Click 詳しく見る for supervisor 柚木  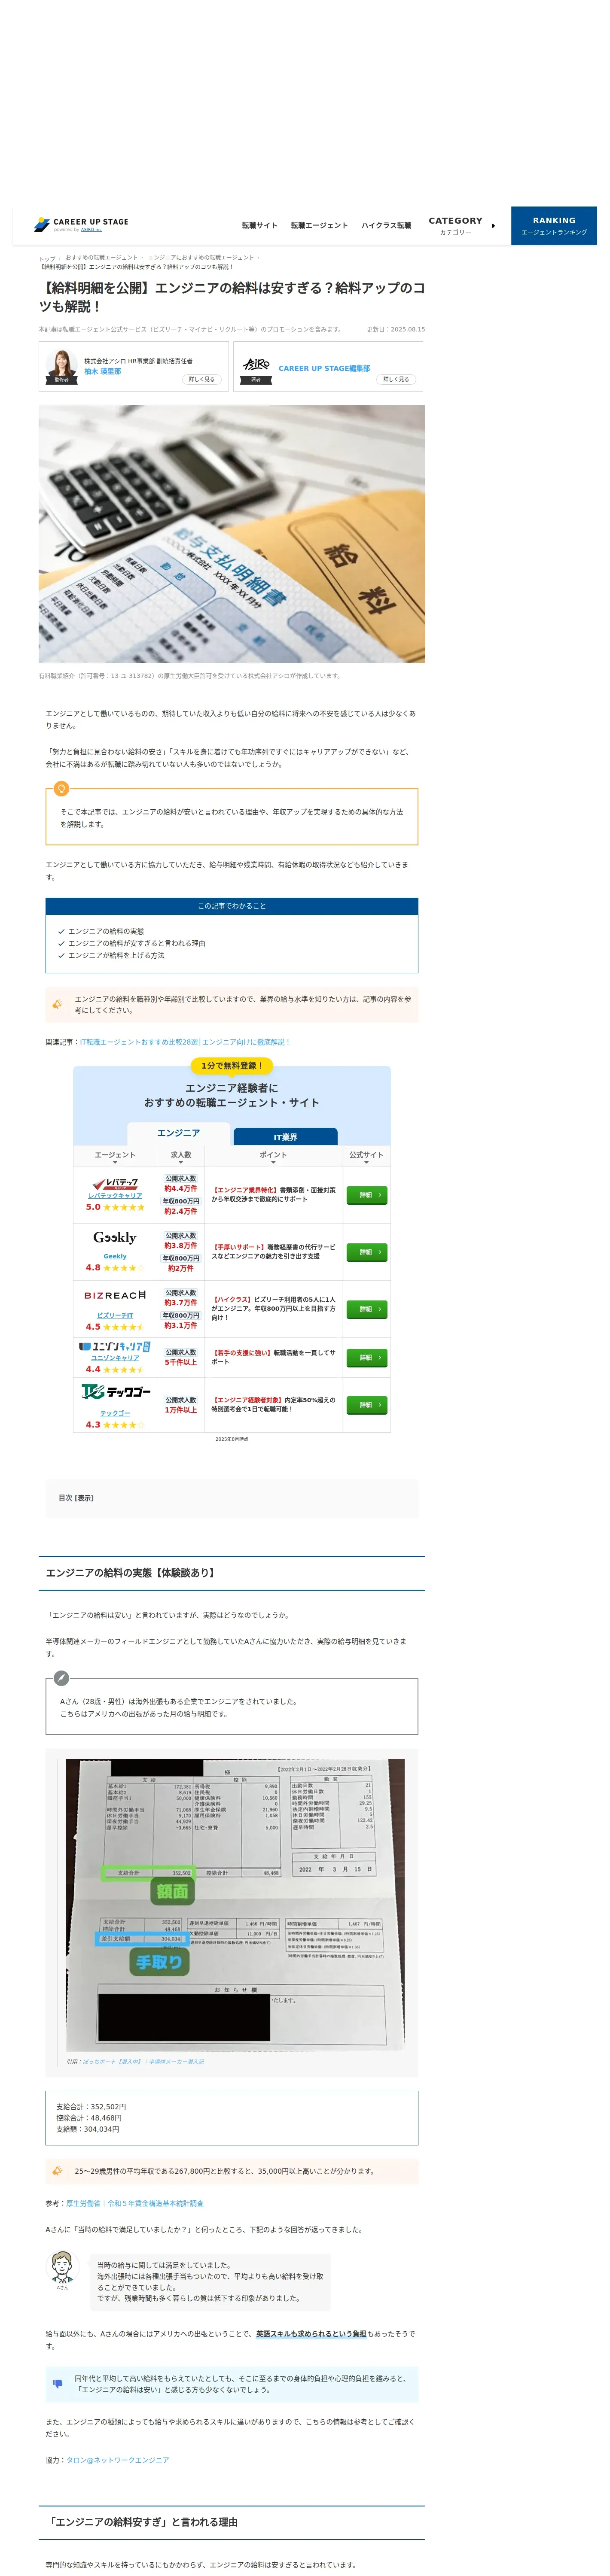(202, 379)
